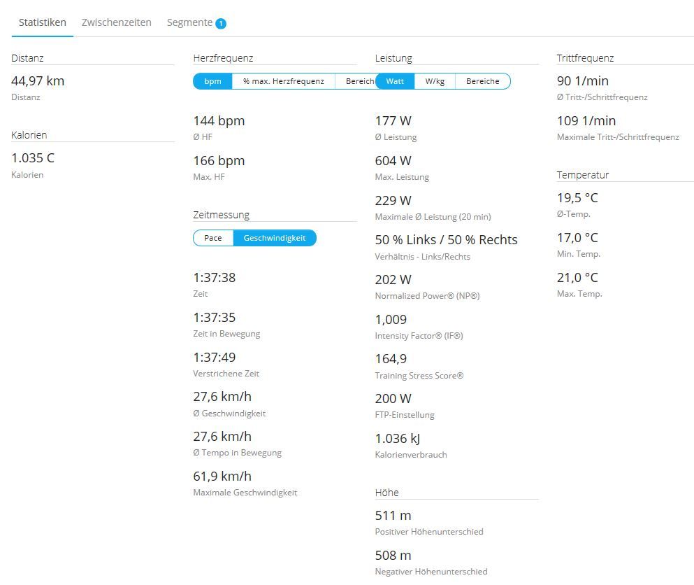This screenshot has width=694, height=585.
Task: Switch heart rate view to Bereiche
Action: (356, 81)
